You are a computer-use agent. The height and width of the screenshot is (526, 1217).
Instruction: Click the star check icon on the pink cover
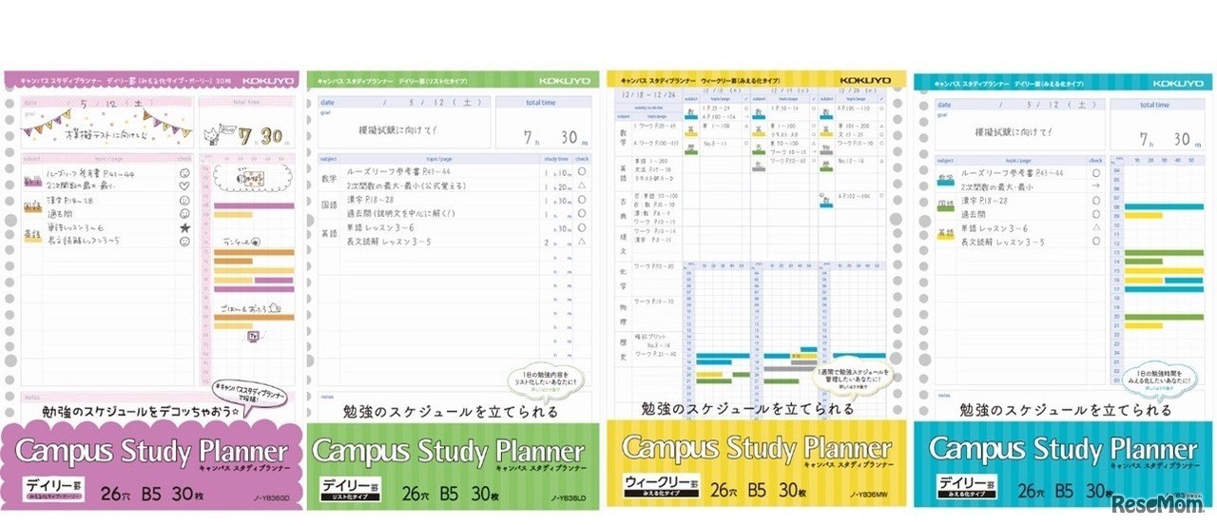coord(184,228)
